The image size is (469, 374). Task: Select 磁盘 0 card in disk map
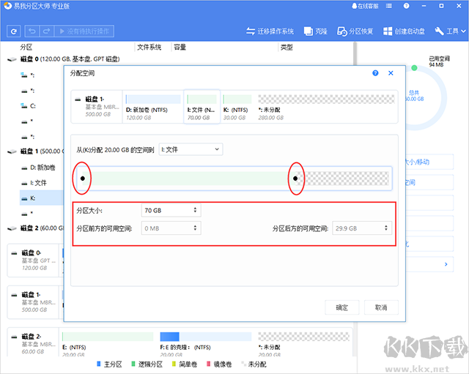pos(33,261)
